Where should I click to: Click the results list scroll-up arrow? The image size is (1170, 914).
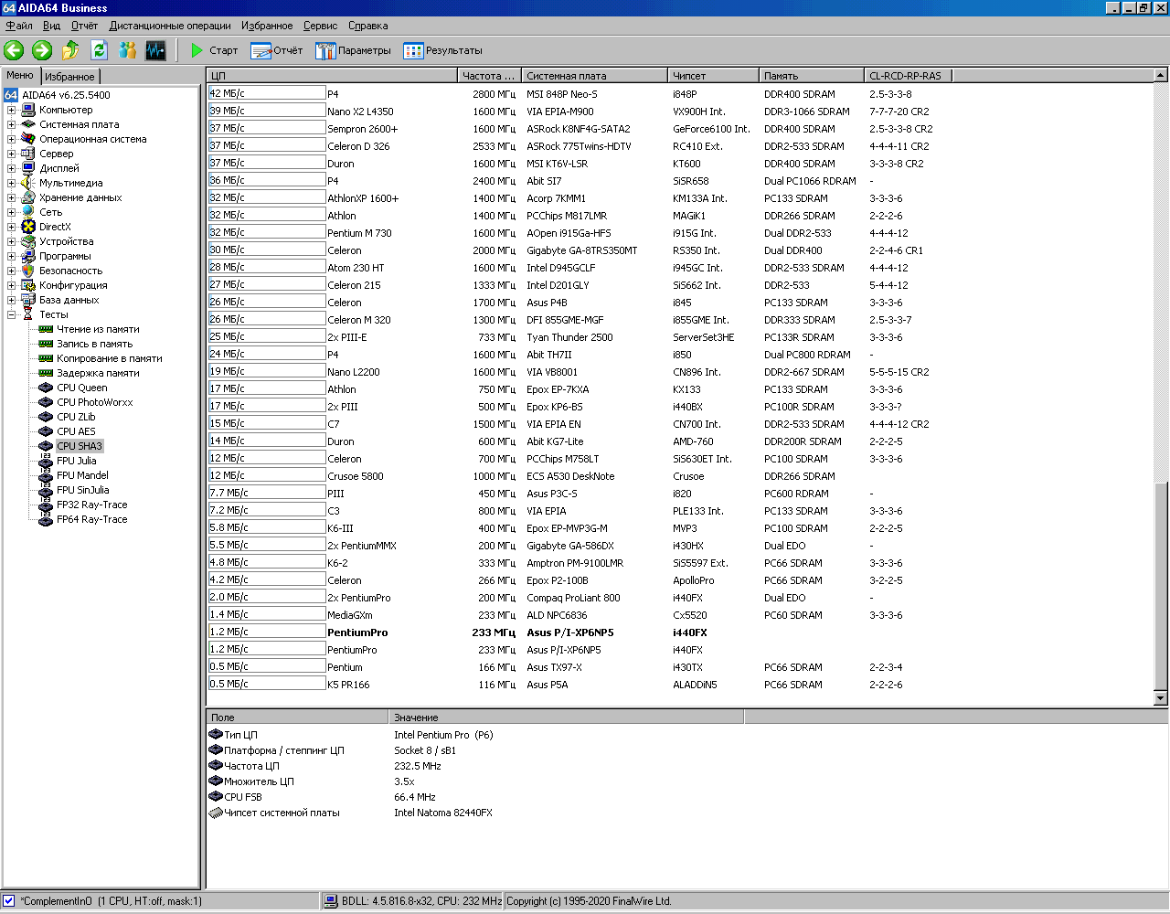pyautogui.click(x=1161, y=76)
